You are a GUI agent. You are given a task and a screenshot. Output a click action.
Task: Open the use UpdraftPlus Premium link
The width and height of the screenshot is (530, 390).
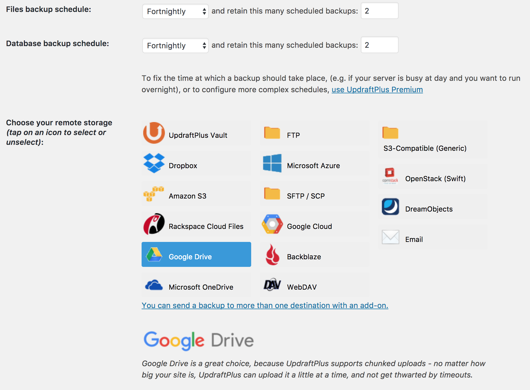click(377, 89)
